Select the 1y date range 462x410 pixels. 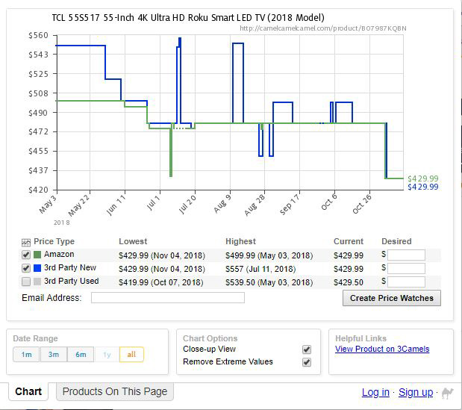107,354
